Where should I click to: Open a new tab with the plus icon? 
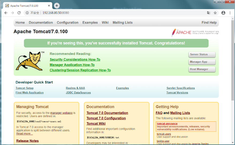click(56, 6)
